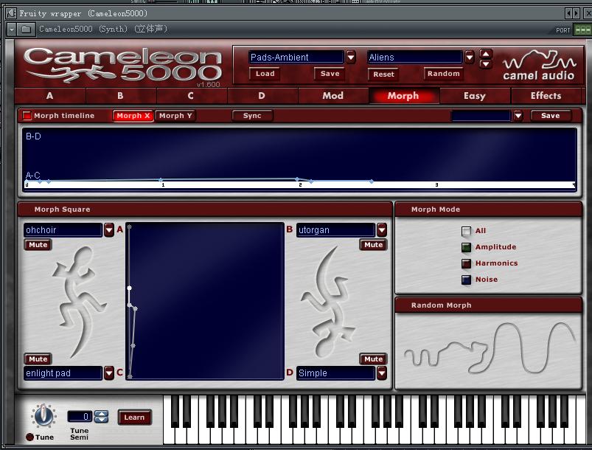592x450 pixels.
Task: Enable the Morph timeline checkbox
Action: point(27,116)
